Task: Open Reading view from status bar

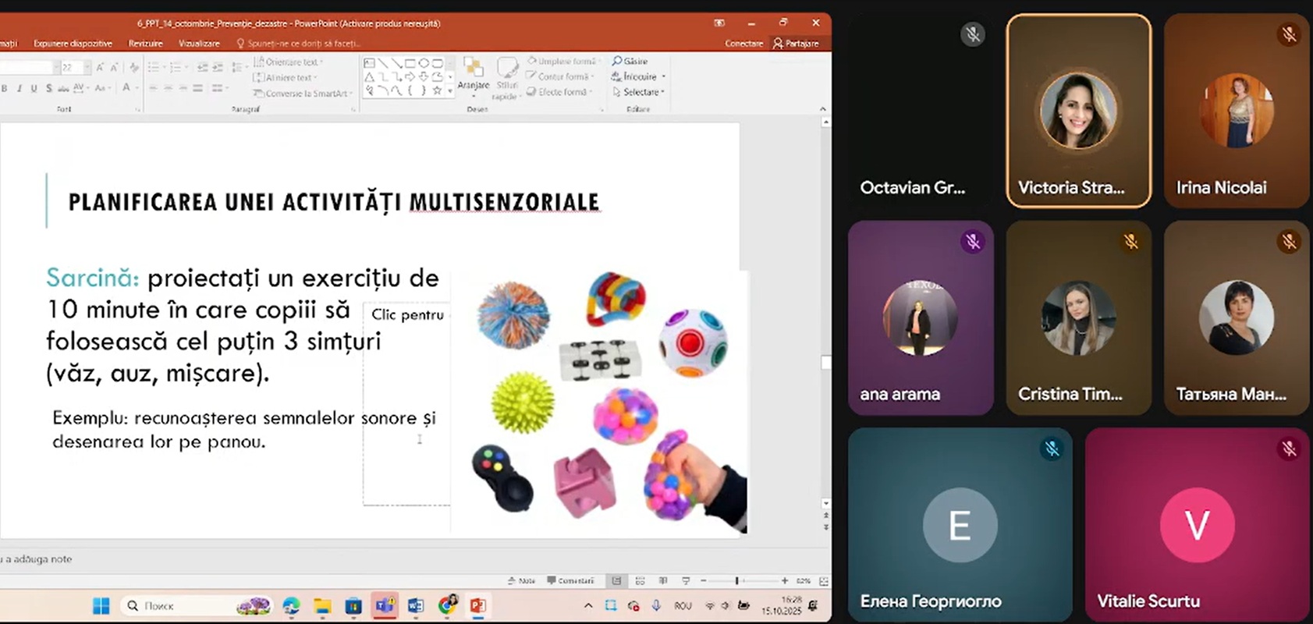Action: (663, 581)
